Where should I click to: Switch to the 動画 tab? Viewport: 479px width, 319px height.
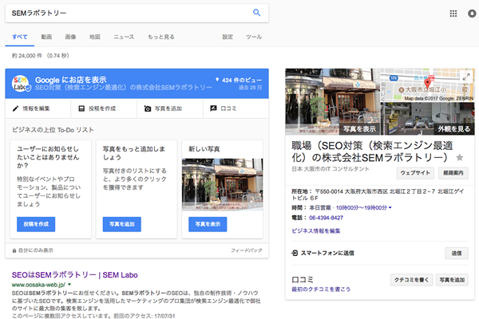[46, 37]
